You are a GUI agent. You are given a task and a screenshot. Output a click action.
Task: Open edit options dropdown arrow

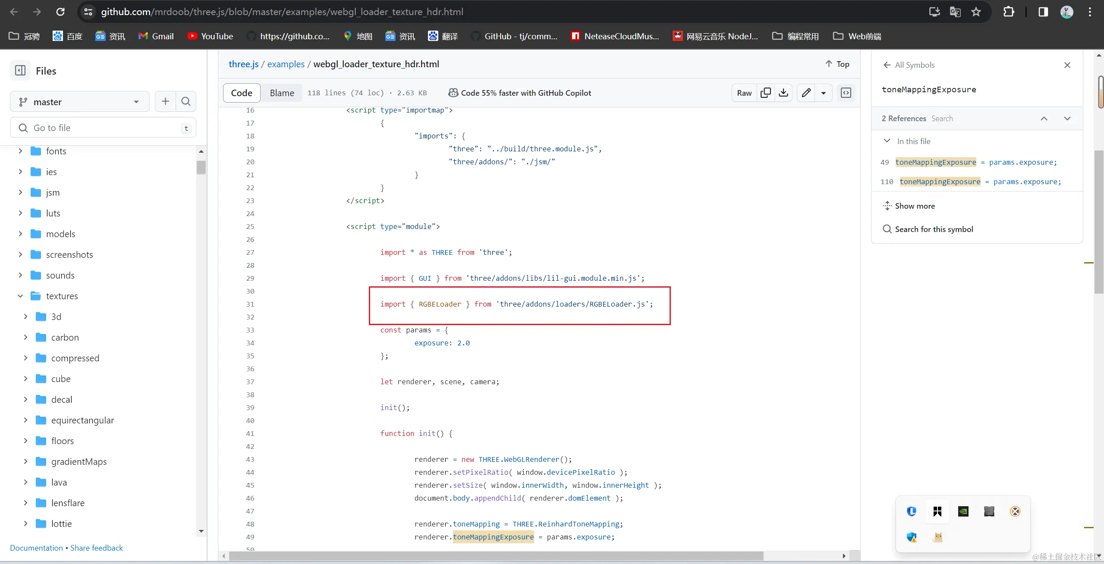(824, 93)
